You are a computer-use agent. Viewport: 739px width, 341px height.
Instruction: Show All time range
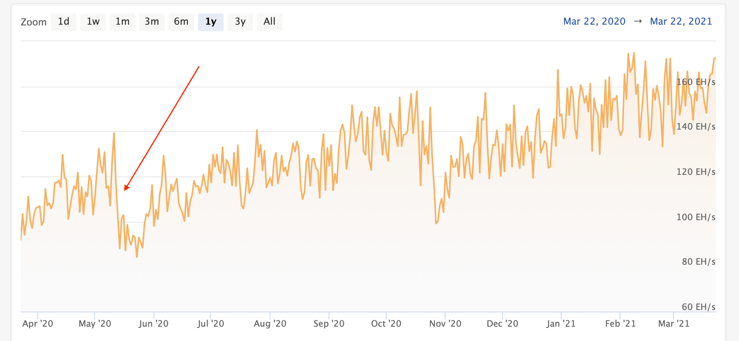pos(270,22)
